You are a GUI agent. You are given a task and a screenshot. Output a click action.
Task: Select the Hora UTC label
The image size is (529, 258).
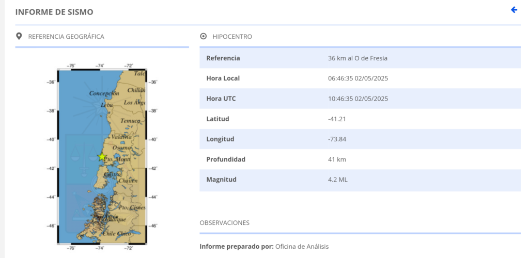pyautogui.click(x=221, y=99)
